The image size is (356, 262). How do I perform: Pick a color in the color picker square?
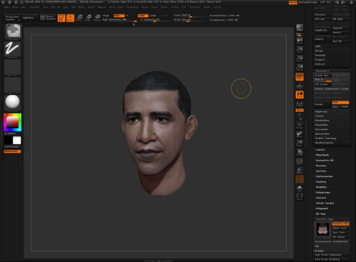12,122
